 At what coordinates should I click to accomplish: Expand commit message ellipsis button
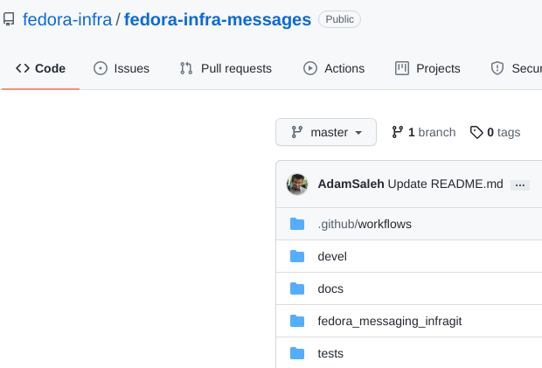(x=520, y=185)
